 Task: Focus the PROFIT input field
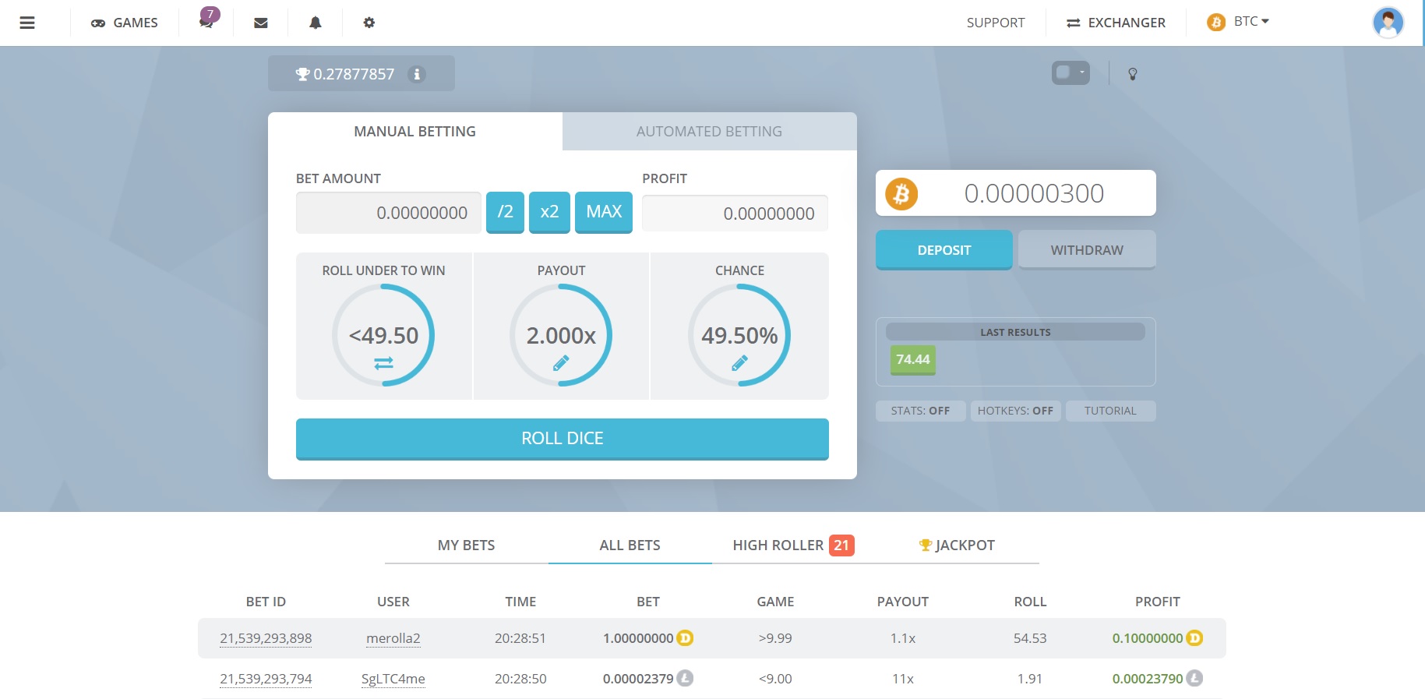pos(735,214)
